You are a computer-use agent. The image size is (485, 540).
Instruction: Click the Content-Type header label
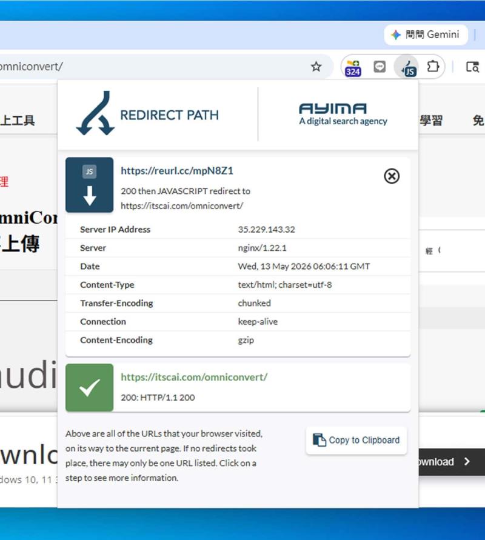pyautogui.click(x=107, y=285)
